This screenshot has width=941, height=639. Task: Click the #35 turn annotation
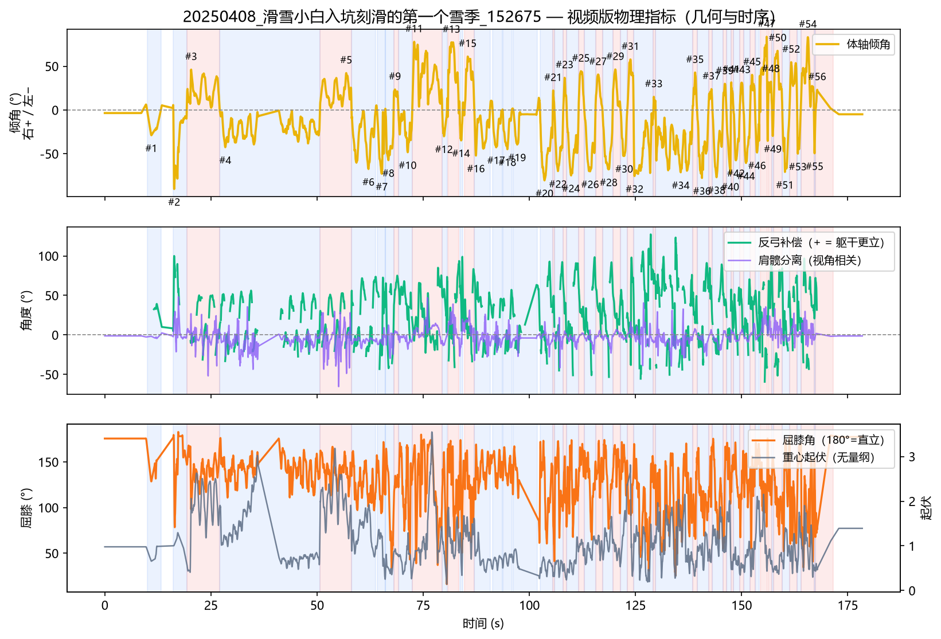(x=695, y=60)
